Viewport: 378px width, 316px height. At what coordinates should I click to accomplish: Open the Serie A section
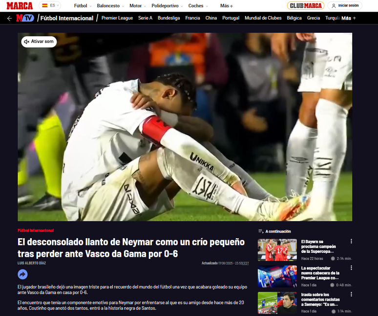coord(146,18)
